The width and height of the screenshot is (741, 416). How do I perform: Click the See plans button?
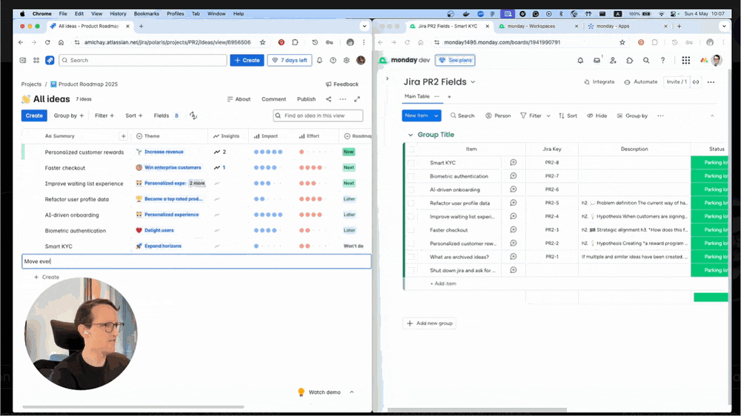pyautogui.click(x=455, y=61)
